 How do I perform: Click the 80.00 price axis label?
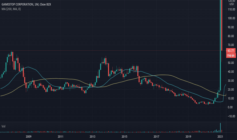click(x=231, y=36)
